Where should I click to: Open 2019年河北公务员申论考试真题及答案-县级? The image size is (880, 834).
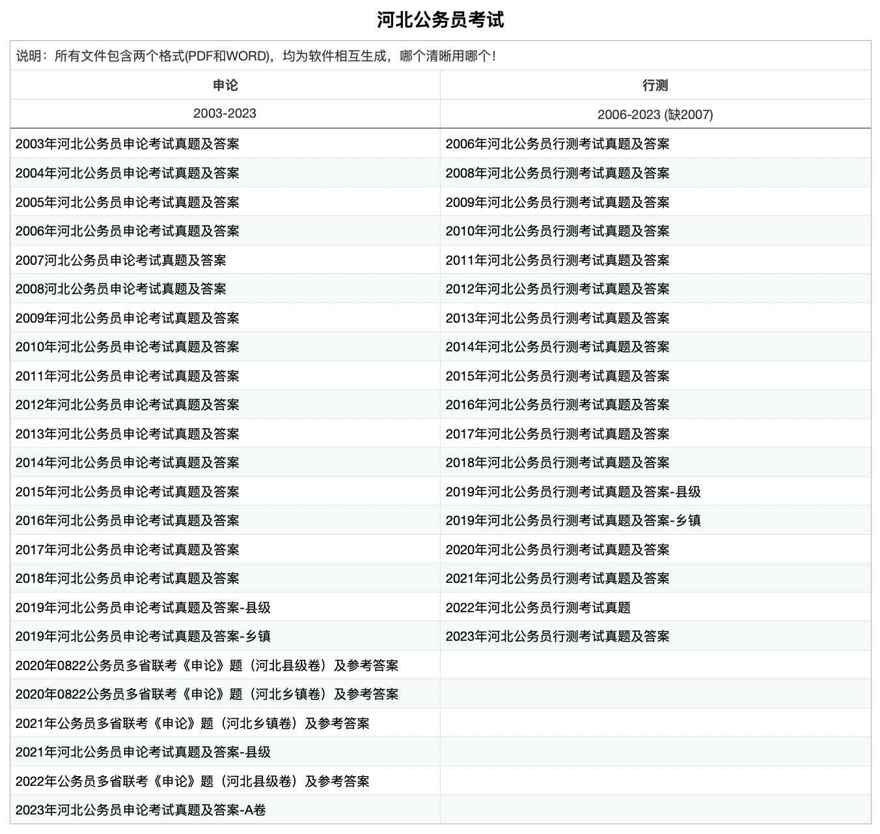(143, 608)
